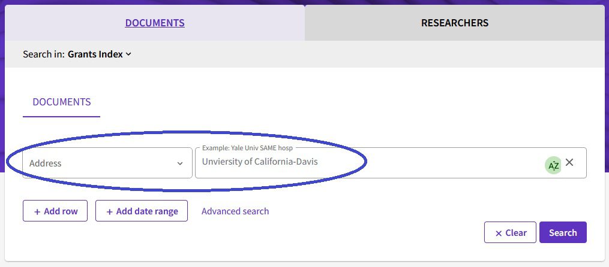Click the x icon inside Clear button
The height and width of the screenshot is (267, 609).
click(x=498, y=233)
